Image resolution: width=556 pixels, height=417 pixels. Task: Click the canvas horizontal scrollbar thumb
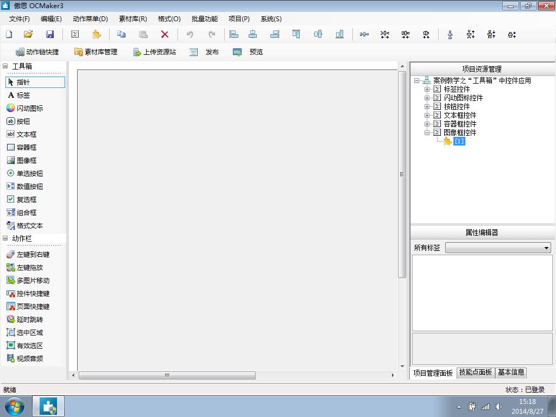pos(167,375)
